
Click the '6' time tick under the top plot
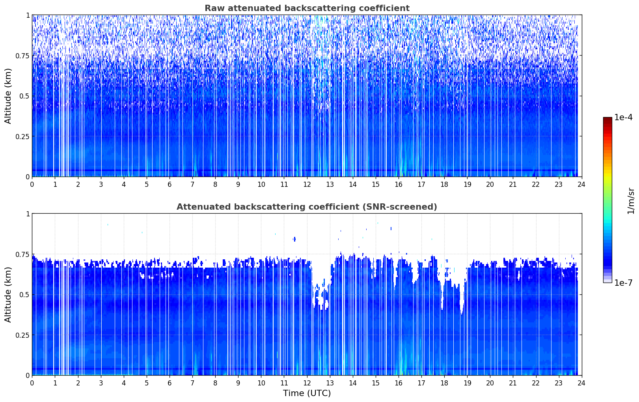(170, 184)
